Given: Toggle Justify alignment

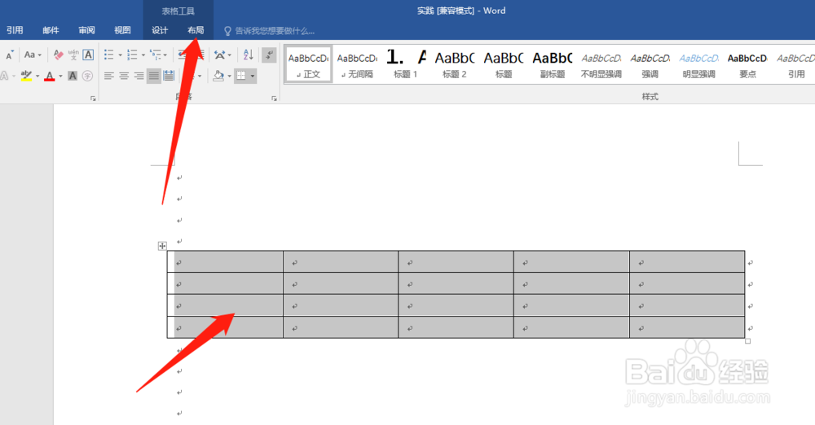Looking at the screenshot, I should (x=154, y=76).
